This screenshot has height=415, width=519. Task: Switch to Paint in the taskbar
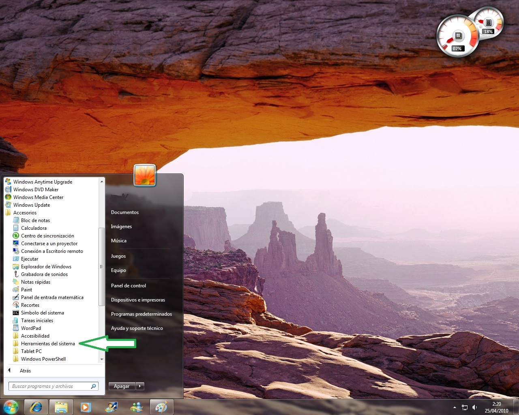coord(161,407)
